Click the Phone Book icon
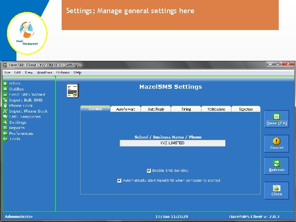 (x=5, y=106)
